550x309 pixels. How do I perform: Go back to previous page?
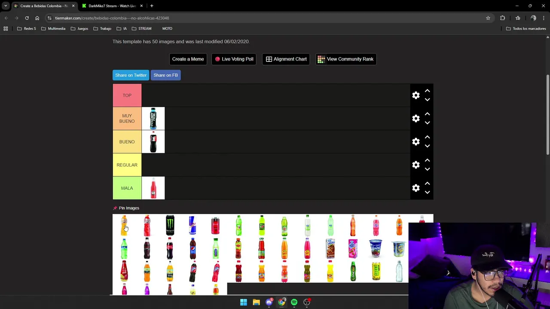click(x=6, y=18)
